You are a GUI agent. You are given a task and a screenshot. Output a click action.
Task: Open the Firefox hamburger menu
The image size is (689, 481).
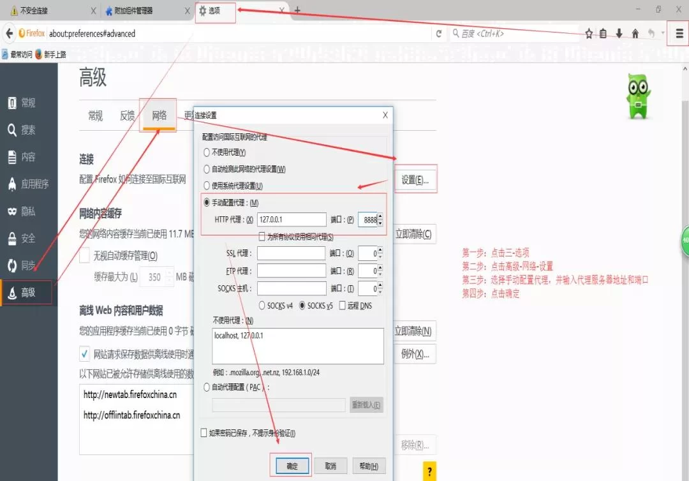678,34
